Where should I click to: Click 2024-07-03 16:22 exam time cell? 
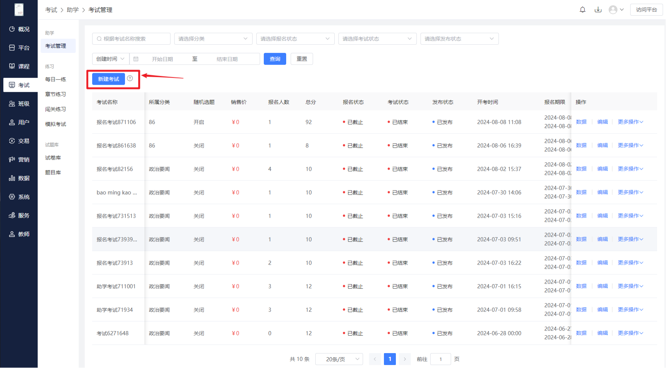499,263
